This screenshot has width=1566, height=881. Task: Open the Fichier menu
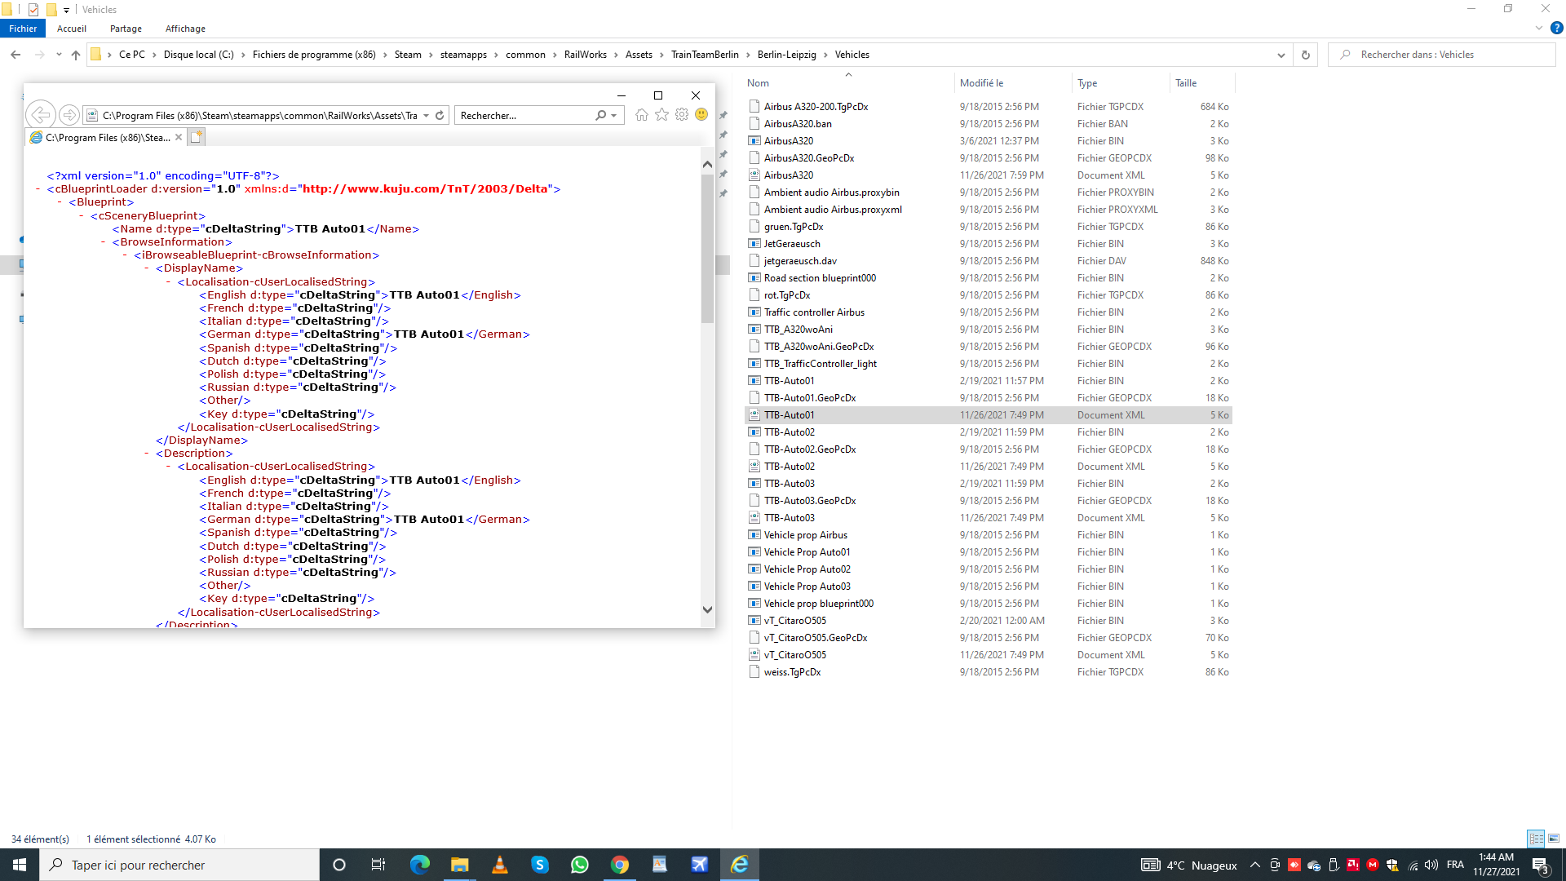pos(23,29)
